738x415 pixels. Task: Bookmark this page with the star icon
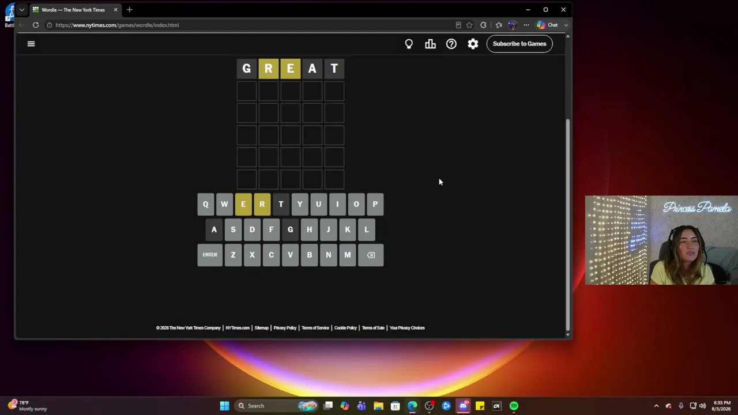[x=469, y=25]
